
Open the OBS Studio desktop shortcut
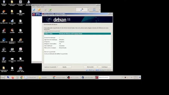(x=4, y=50)
